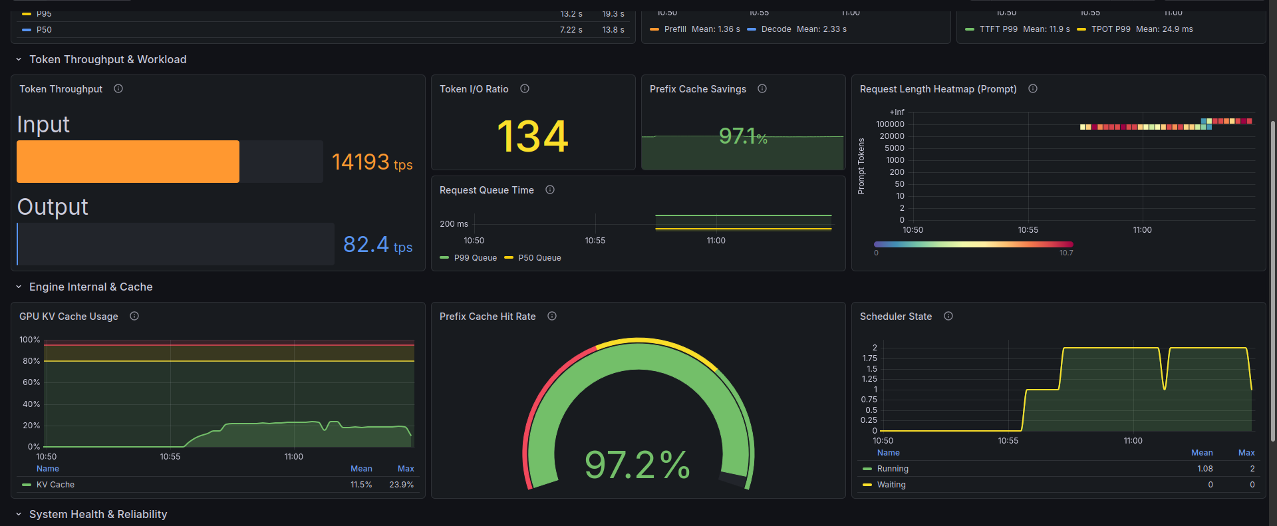The image size is (1277, 526).
Task: Sort KV Cache legend by Max column
Action: (406, 469)
